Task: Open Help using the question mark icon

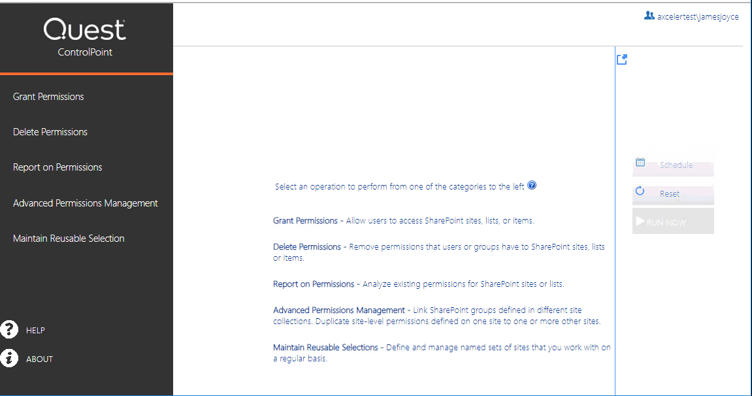Action: (9, 329)
